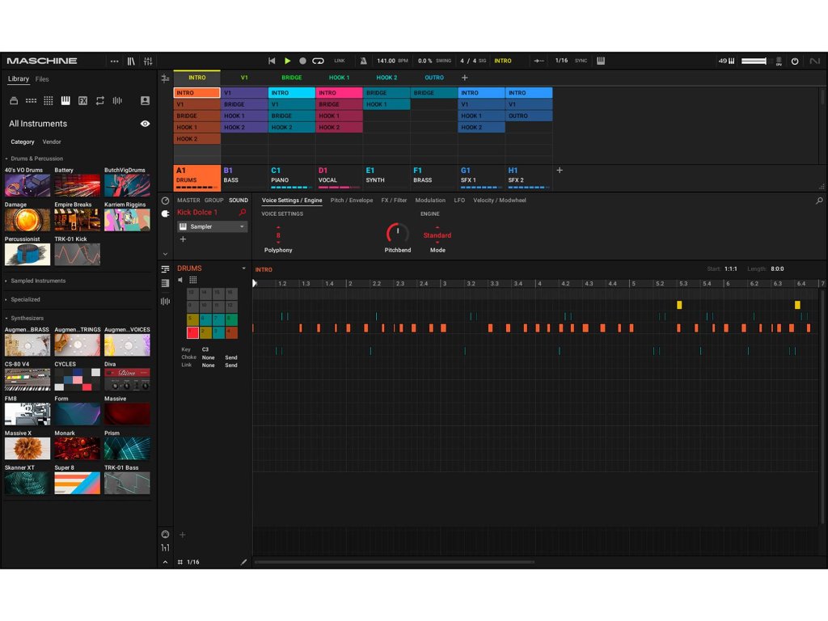Viewport: 828px width, 621px height.
Task: Adjust the Pitchbend knob
Action: (x=397, y=234)
